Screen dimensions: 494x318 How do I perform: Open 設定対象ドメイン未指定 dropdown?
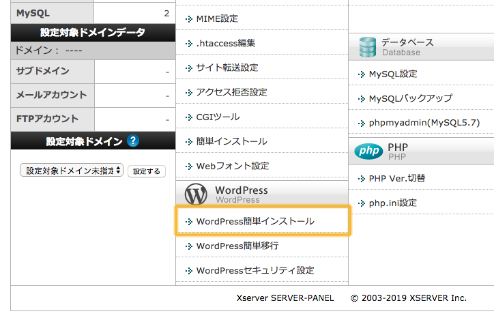(x=72, y=171)
